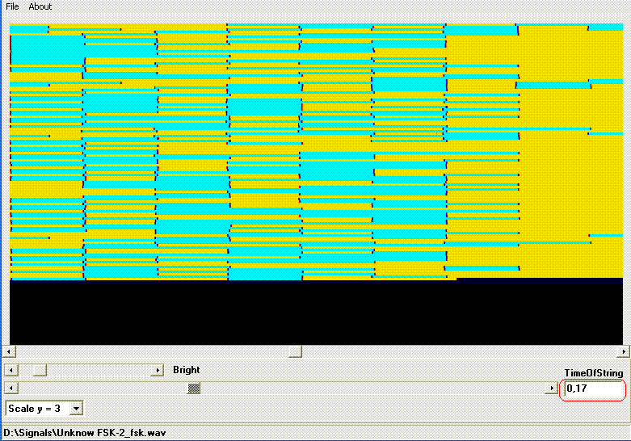
Task: Click right arrow of the TimeOfString scrollbar
Action: pyautogui.click(x=553, y=388)
